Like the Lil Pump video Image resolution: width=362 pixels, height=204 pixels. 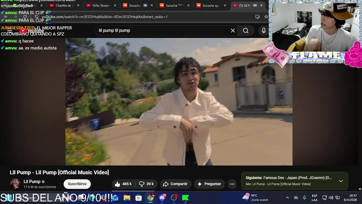(x=123, y=184)
